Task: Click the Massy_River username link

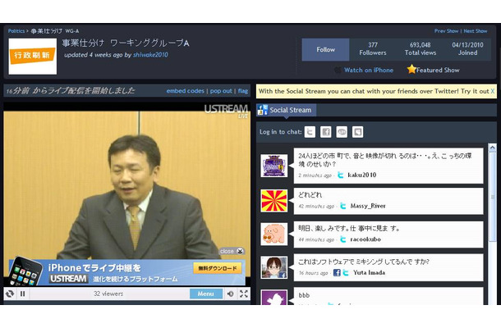Action: click(368, 206)
